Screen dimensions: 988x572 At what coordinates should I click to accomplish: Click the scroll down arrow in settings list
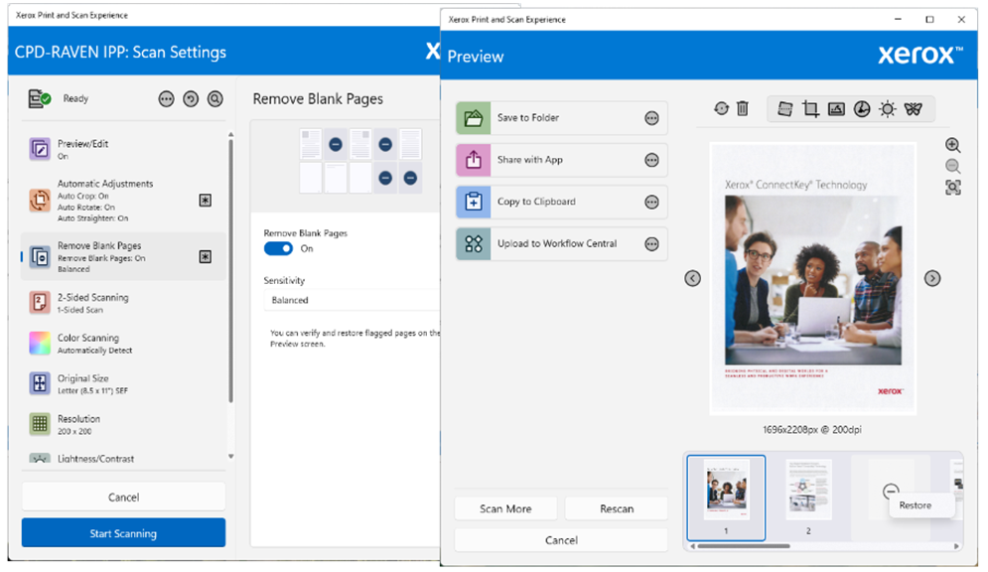coord(230,457)
